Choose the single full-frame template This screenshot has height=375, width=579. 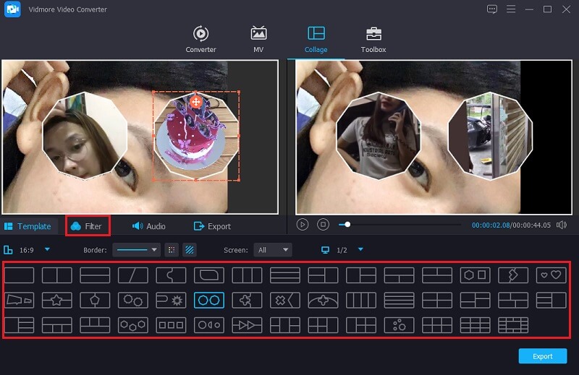click(20, 275)
